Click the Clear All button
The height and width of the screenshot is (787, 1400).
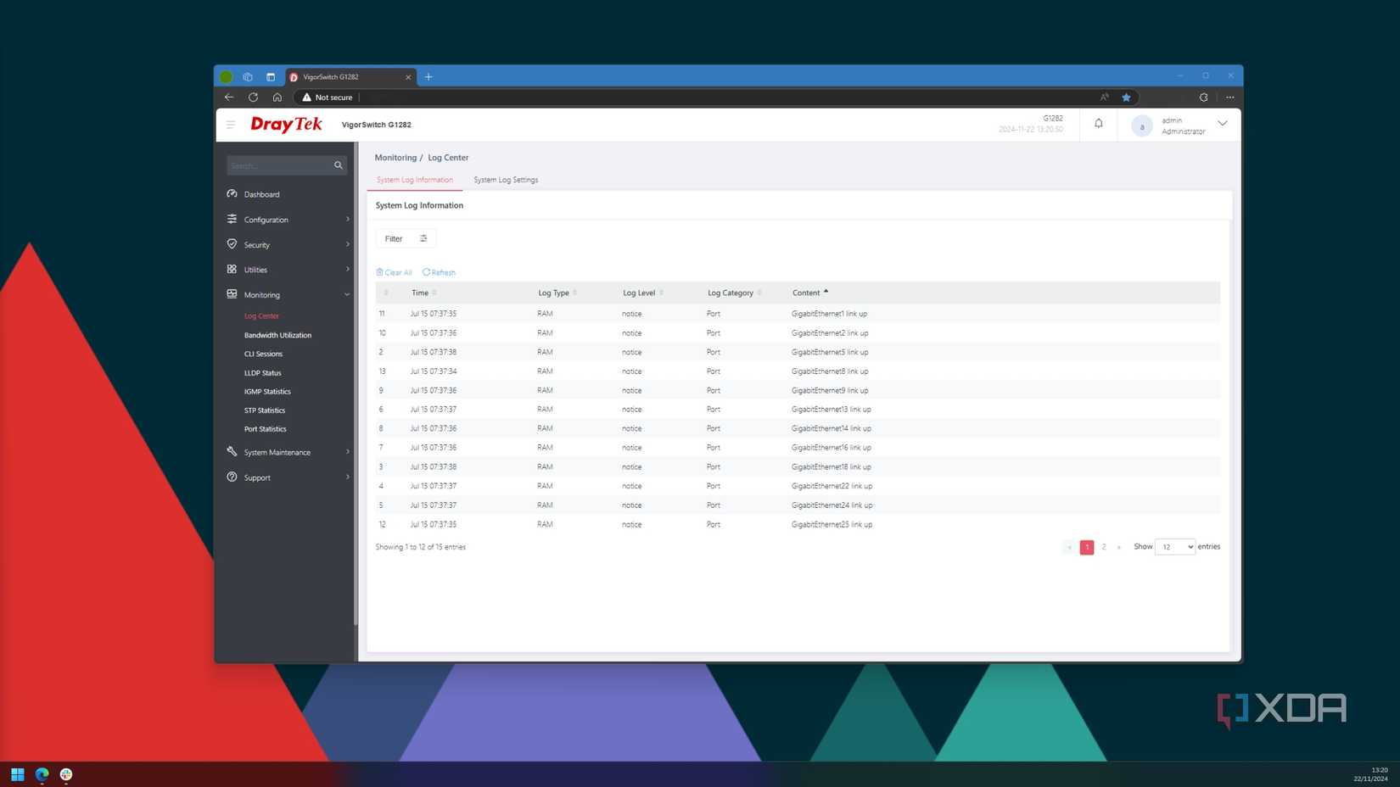tap(394, 272)
